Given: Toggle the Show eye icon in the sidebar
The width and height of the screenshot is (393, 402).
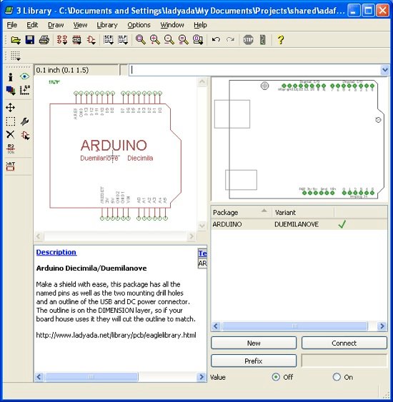Looking at the screenshot, I should coord(25,76).
